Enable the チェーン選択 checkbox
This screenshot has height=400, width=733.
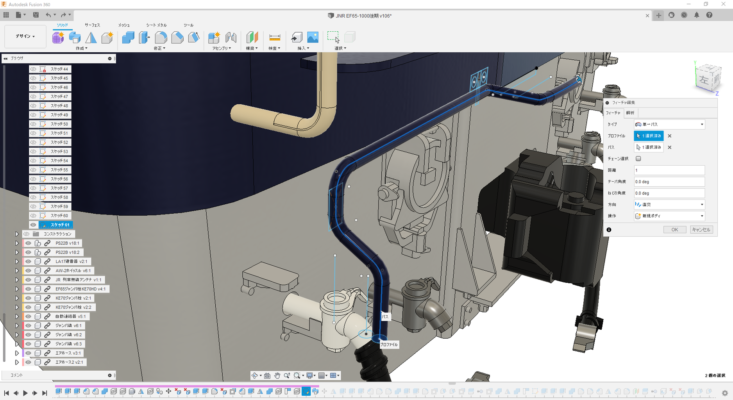[638, 159]
